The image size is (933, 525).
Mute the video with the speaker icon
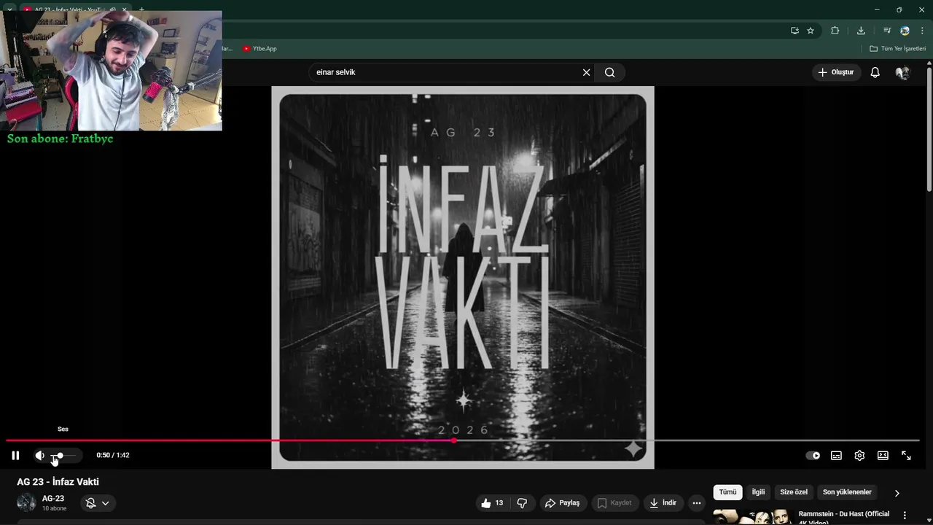39,456
